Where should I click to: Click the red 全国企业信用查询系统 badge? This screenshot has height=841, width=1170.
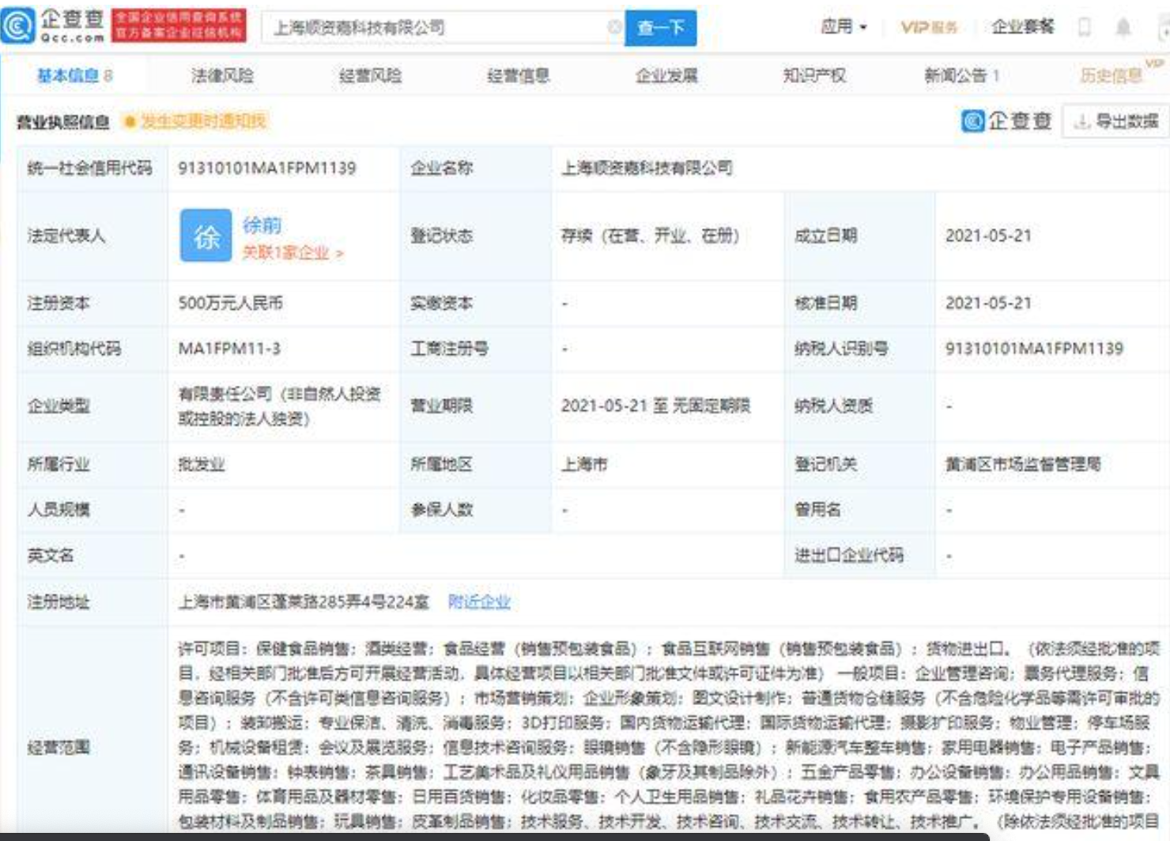coord(179,26)
